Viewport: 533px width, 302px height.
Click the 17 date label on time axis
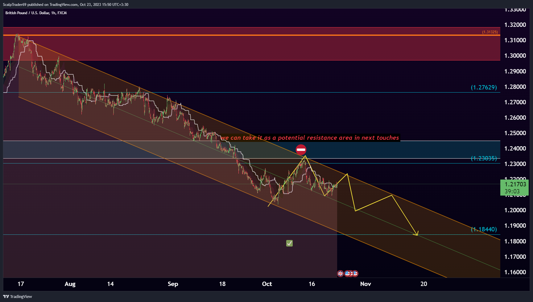click(x=21, y=284)
